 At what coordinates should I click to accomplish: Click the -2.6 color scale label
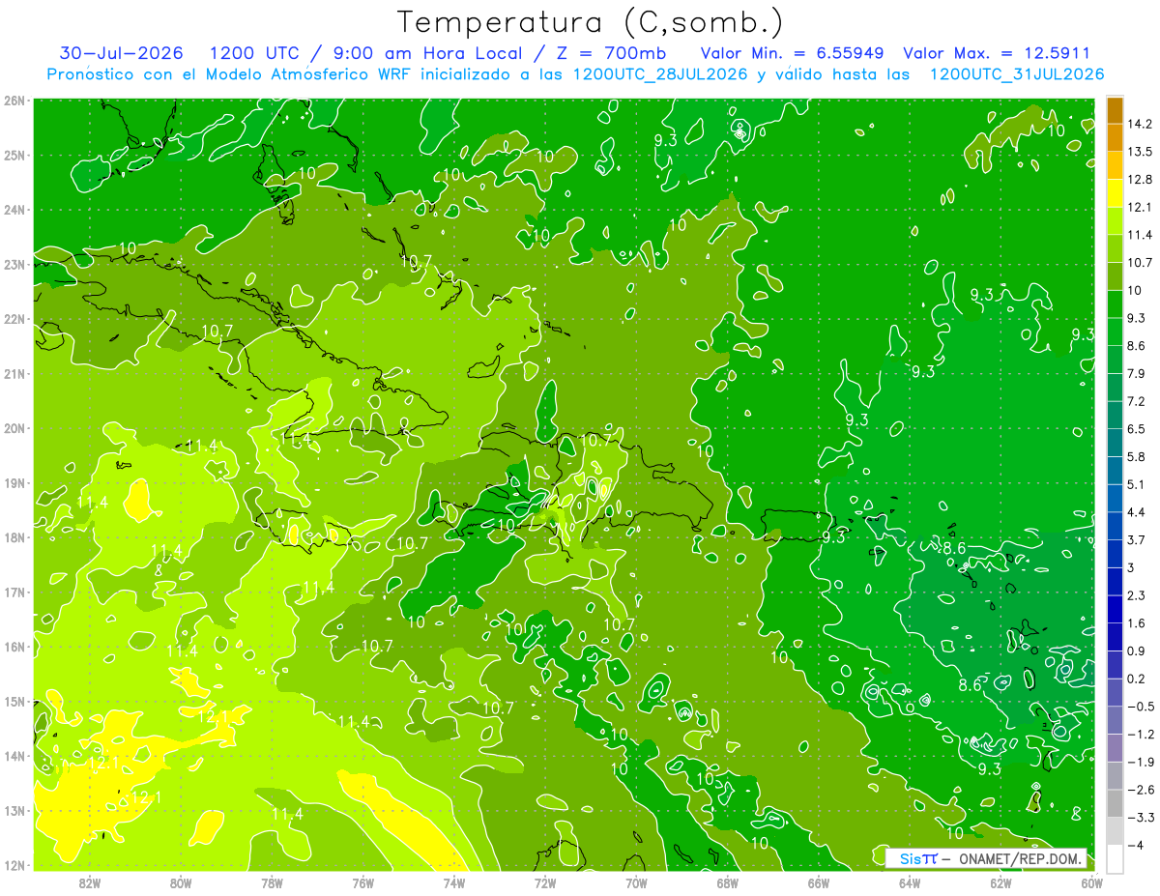pyautogui.click(x=1141, y=790)
